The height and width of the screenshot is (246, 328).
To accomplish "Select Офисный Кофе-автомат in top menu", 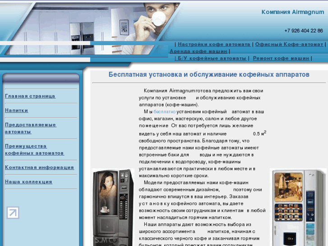I will 289,44.
